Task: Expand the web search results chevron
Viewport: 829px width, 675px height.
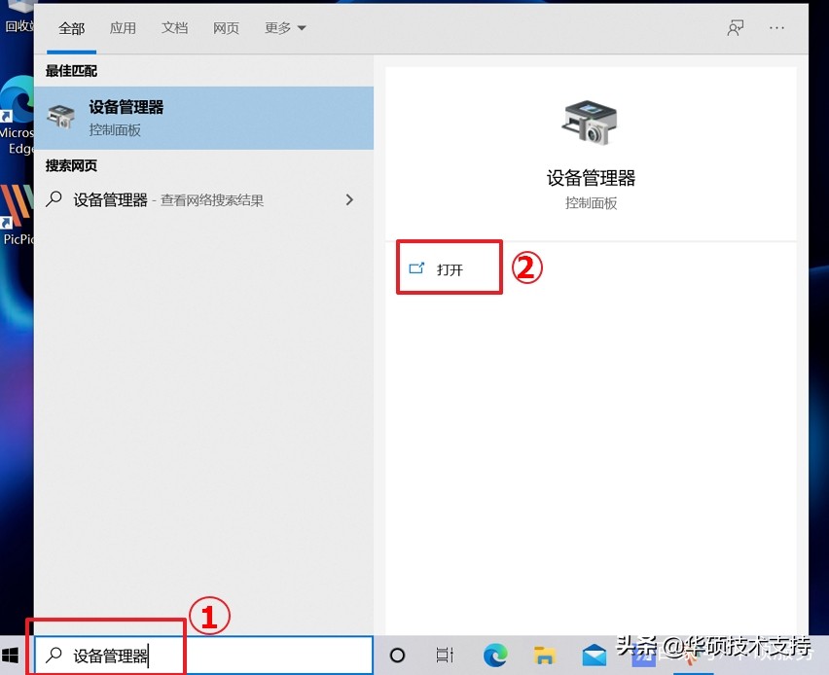Action: coord(349,199)
